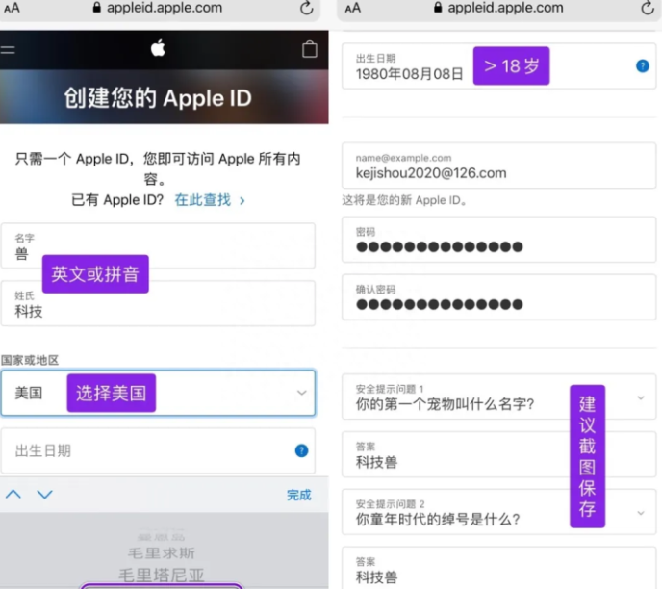The width and height of the screenshot is (662, 589).
Task: Click the 创建您的 Apple ID heading
Action: pos(158,98)
